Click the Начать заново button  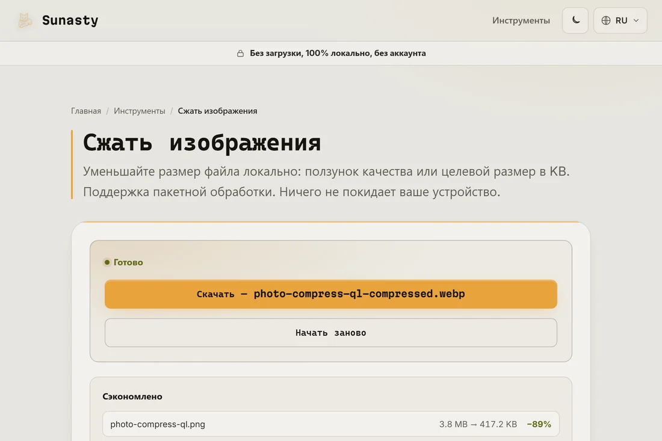[x=331, y=333]
